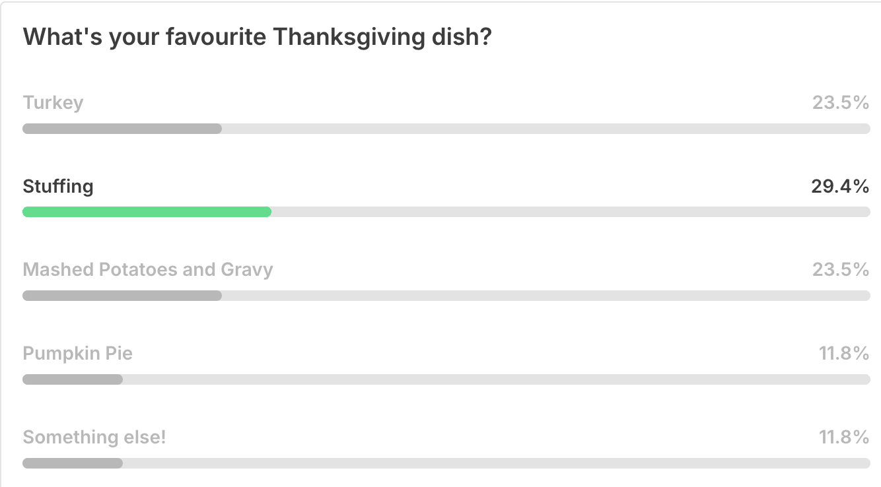Click Mashed Potatoes 23.5% result value
The height and width of the screenshot is (487, 881).
click(x=841, y=270)
